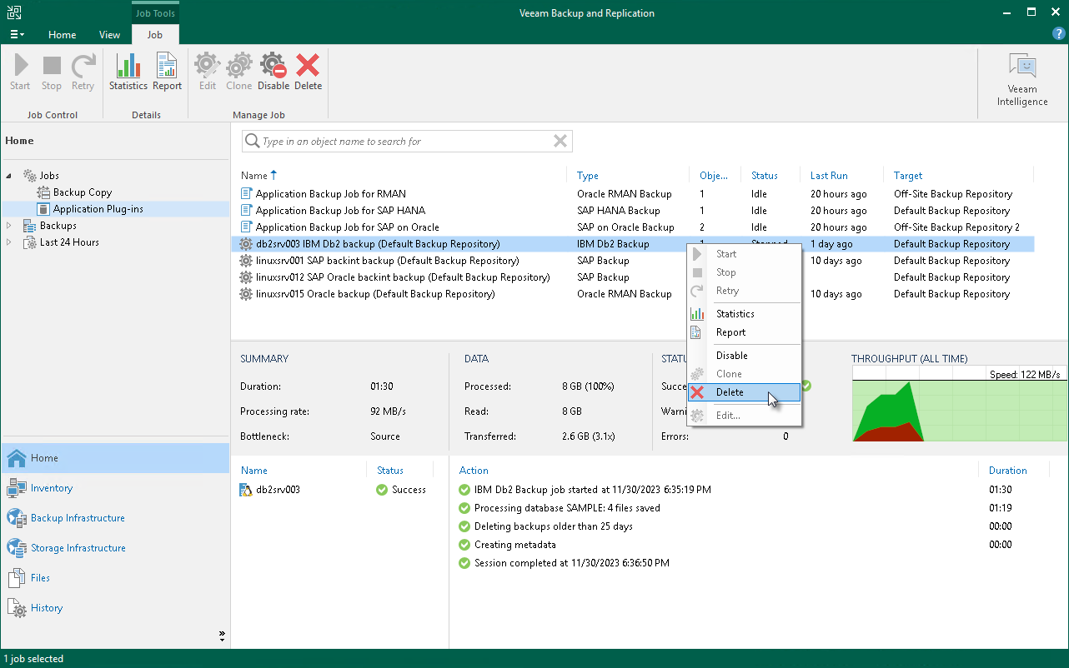The width and height of the screenshot is (1069, 668).
Task: Select the Jobs tree node
Action: coord(49,176)
